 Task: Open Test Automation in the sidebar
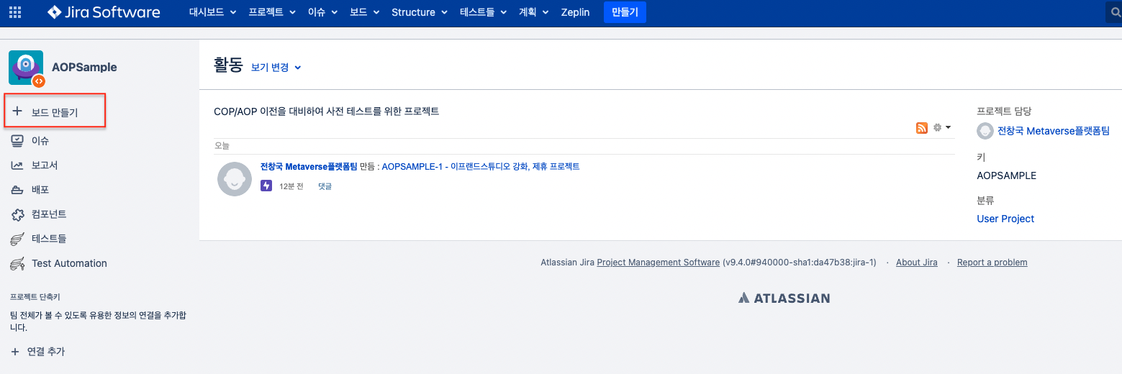(x=69, y=263)
